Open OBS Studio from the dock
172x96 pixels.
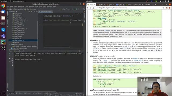3,48
